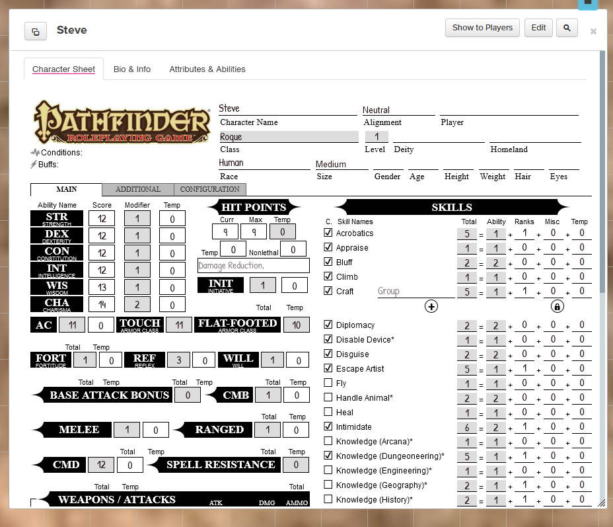Click the Show to Players button

point(482,28)
